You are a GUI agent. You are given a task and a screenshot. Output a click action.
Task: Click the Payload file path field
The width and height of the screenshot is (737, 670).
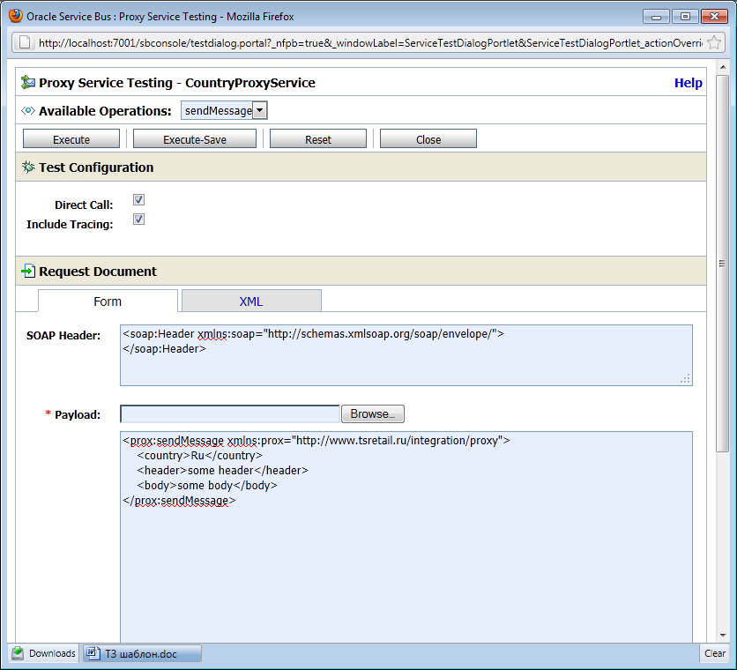point(230,413)
